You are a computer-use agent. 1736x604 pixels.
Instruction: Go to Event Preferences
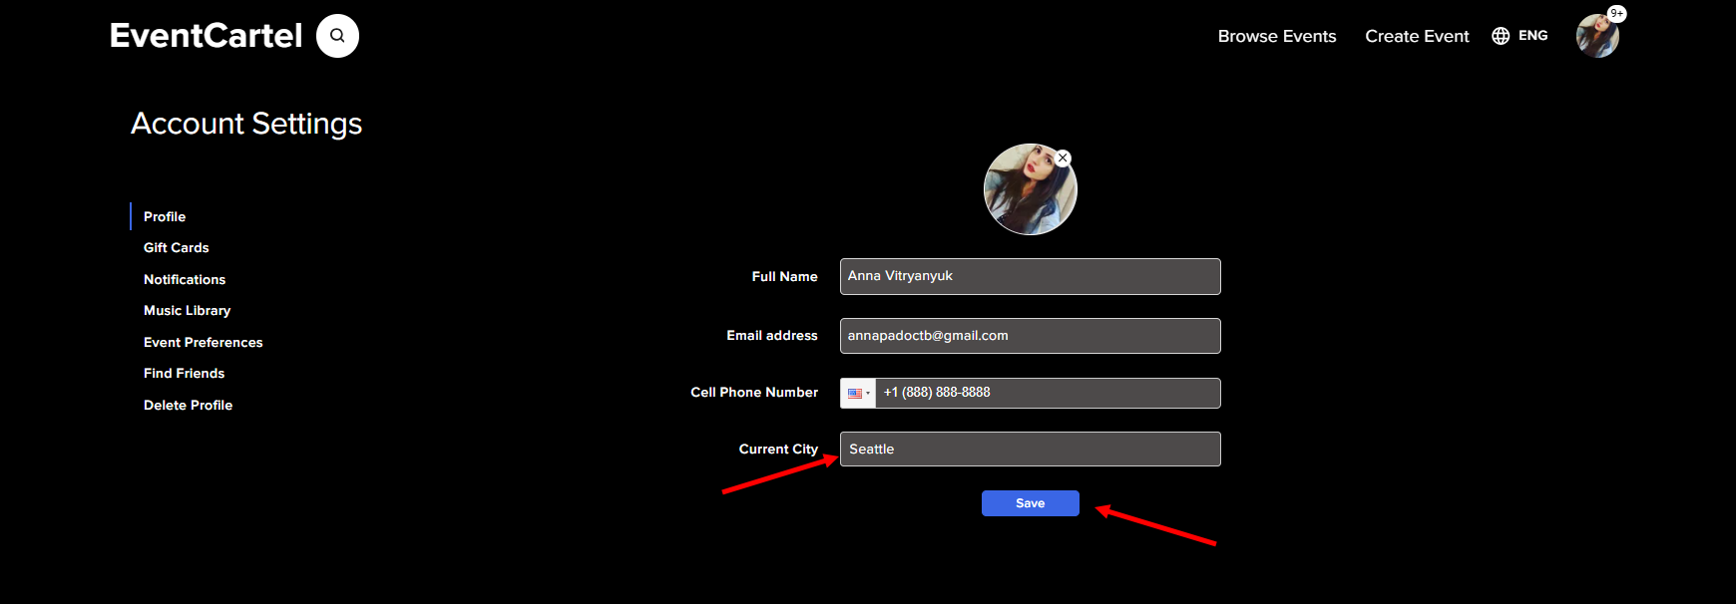coord(203,342)
